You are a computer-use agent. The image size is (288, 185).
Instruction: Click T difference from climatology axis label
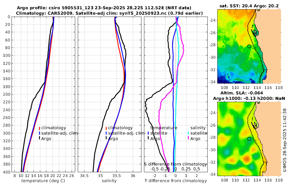click(176, 181)
